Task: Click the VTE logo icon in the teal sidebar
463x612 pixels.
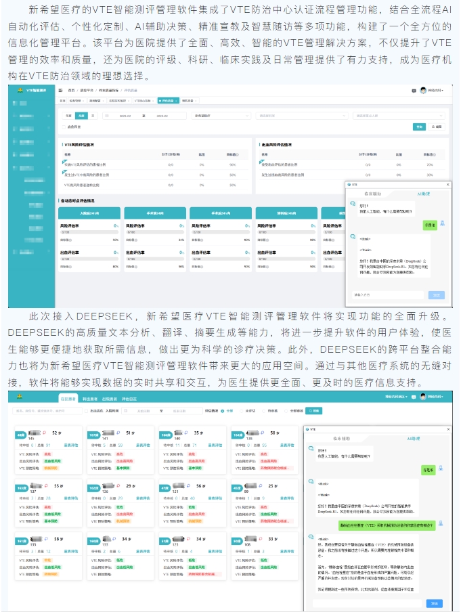Action: (x=20, y=90)
